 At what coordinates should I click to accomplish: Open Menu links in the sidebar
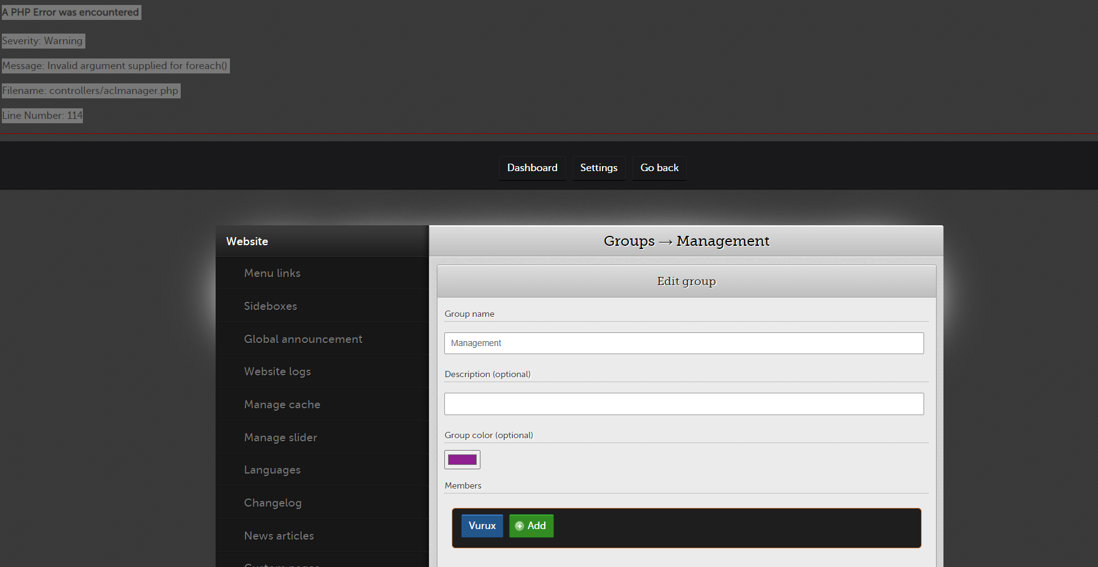click(x=272, y=273)
